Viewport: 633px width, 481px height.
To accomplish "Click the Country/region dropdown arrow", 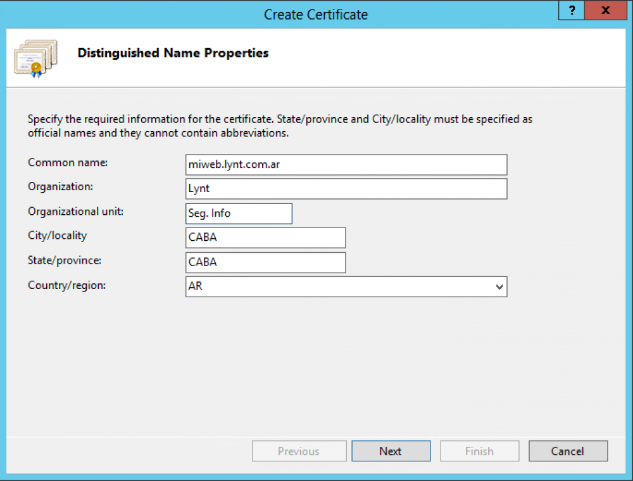I will tap(499, 286).
